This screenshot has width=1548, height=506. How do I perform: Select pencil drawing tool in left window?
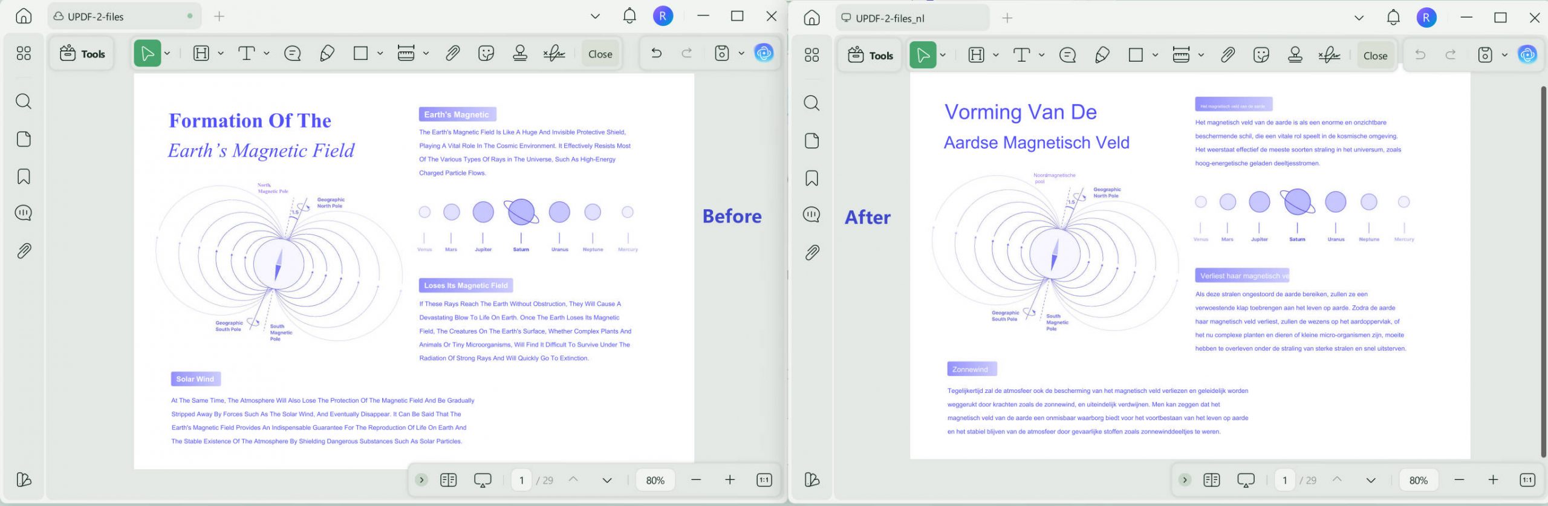(x=327, y=54)
